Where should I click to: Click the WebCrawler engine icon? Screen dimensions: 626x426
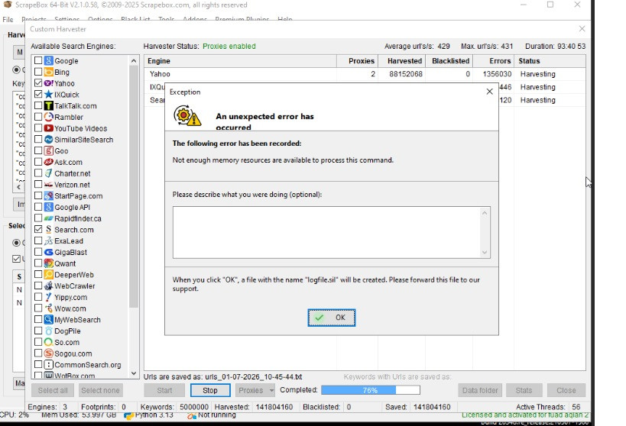click(49, 286)
